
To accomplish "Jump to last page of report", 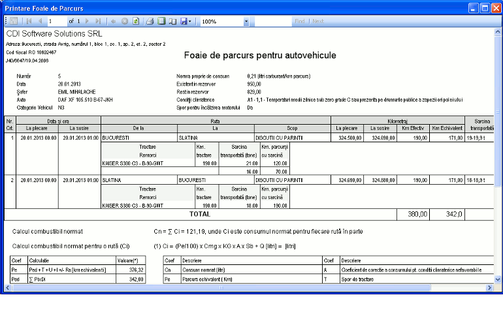I will 98,21.
